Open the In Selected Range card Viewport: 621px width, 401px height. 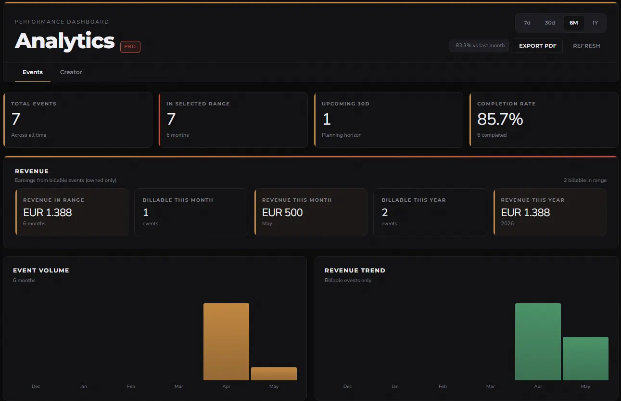(x=233, y=119)
